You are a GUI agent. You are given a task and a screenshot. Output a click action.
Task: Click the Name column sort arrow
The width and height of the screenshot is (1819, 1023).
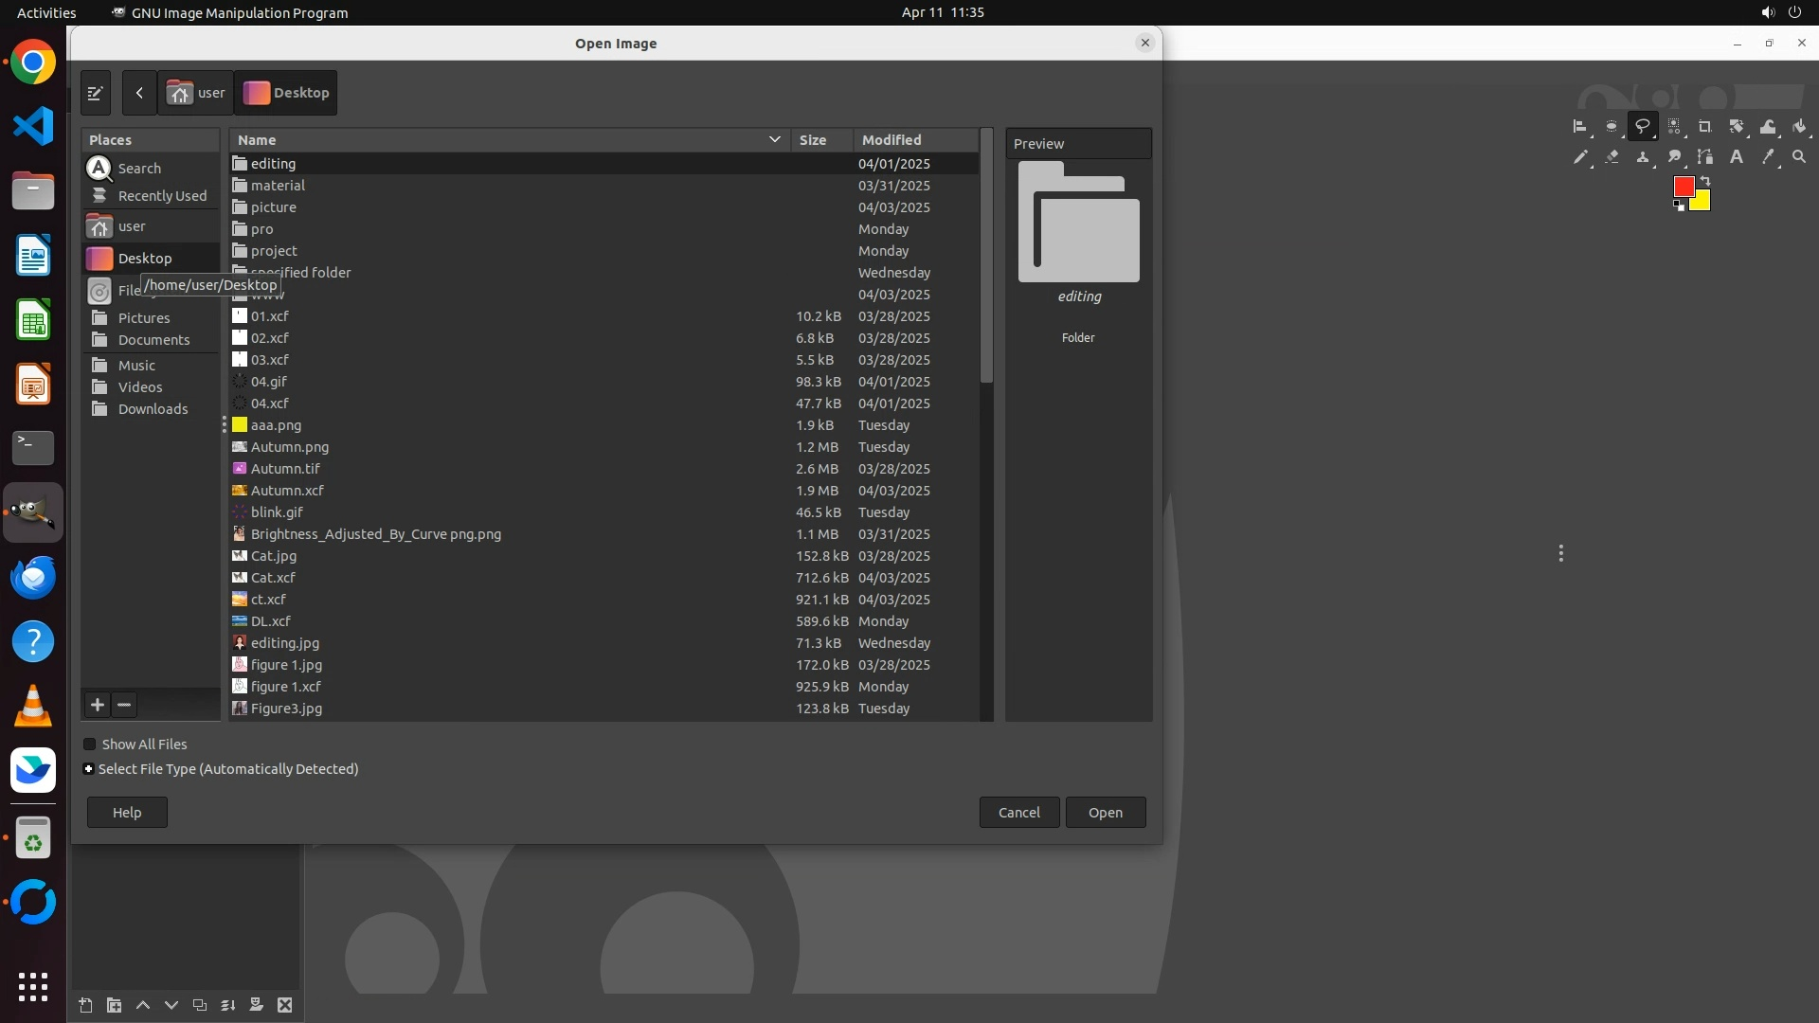point(774,139)
